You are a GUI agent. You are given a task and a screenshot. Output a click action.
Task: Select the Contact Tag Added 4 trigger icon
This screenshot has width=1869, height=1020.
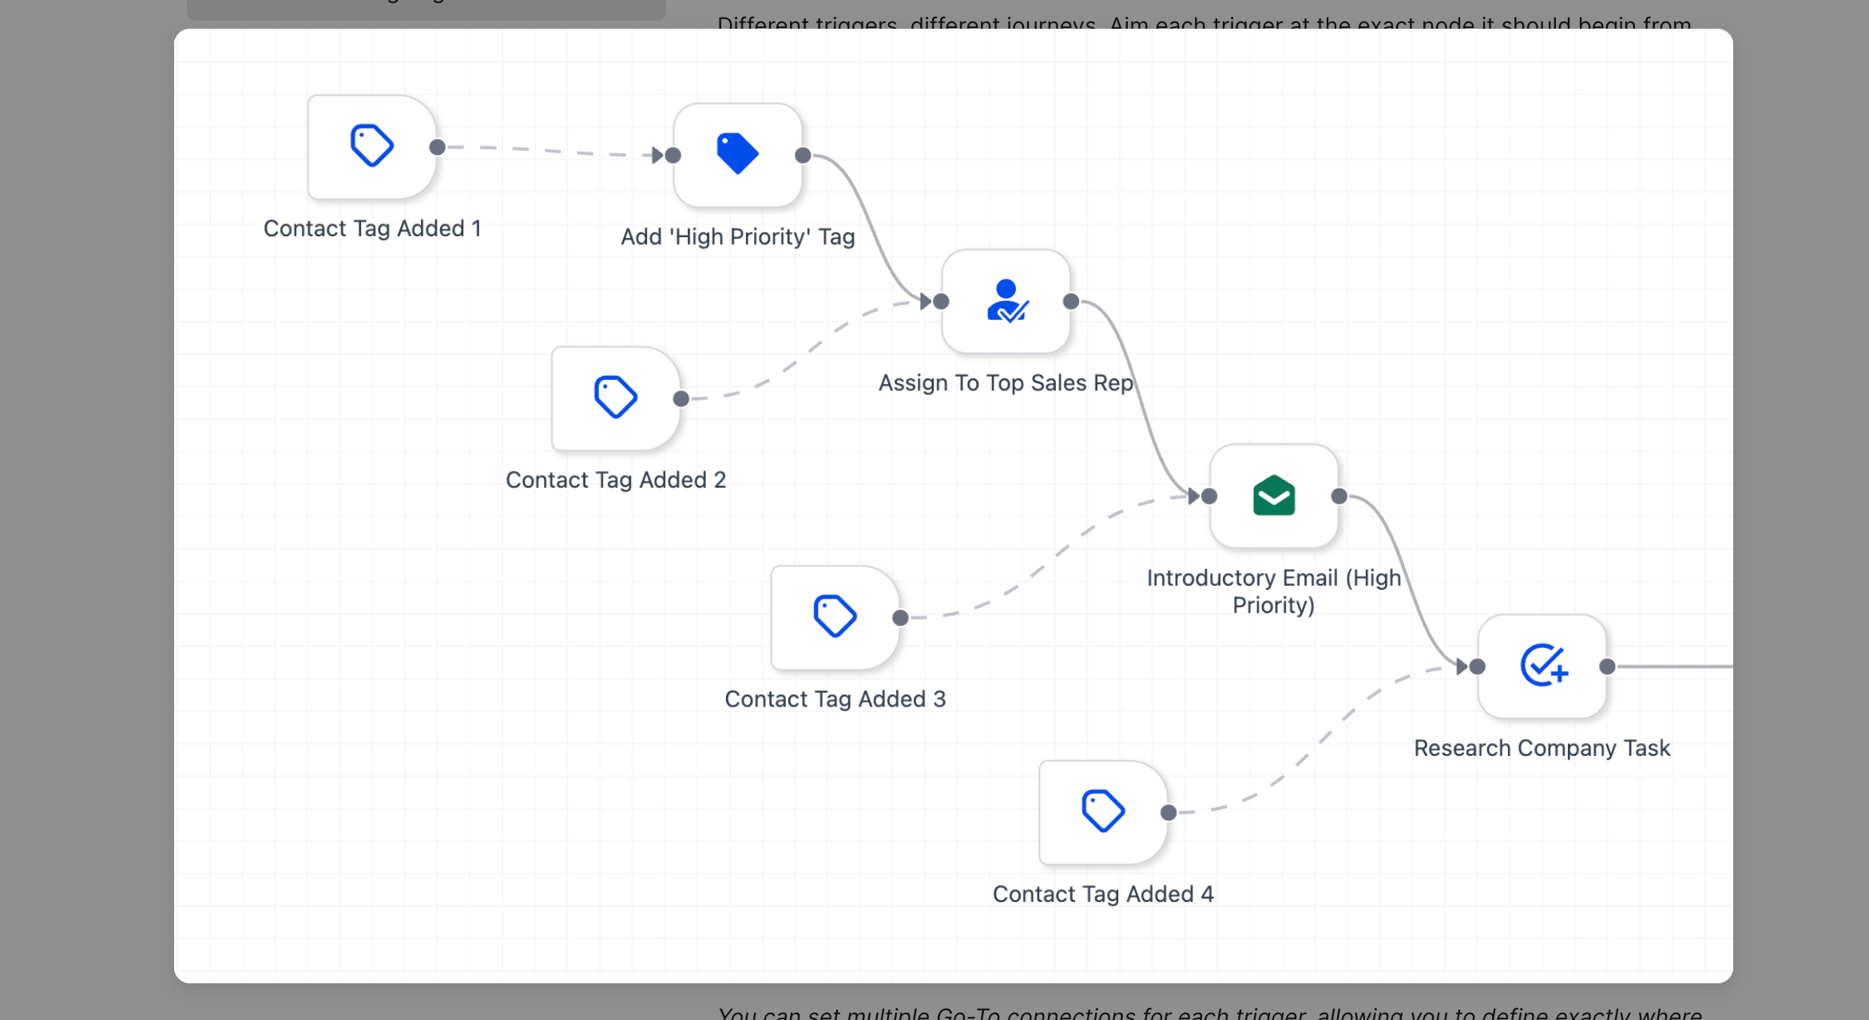point(1103,811)
